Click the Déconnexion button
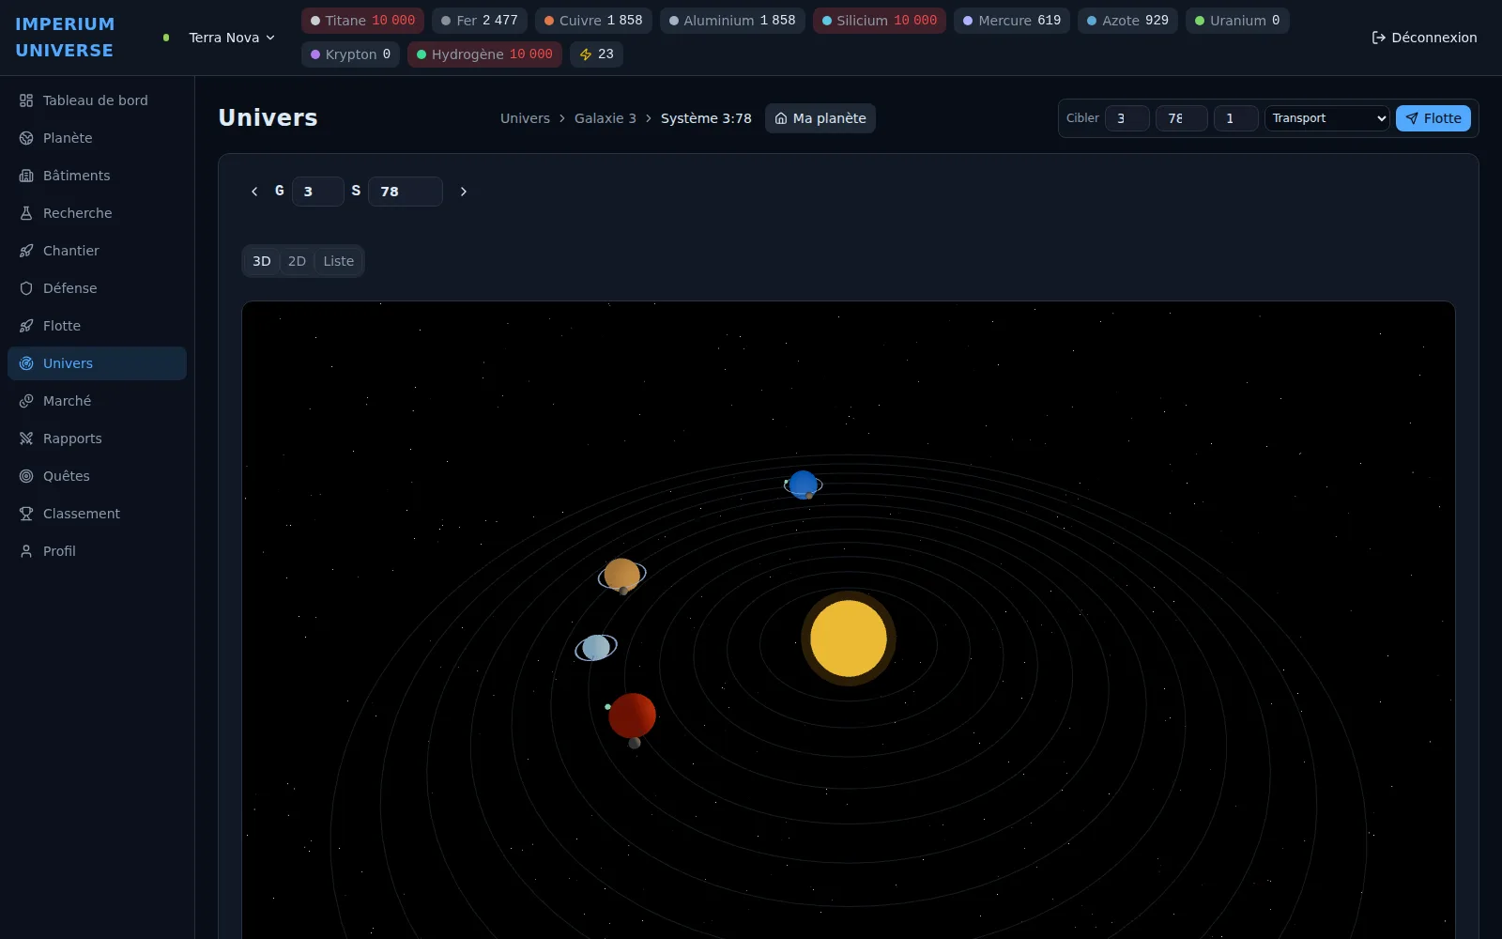This screenshot has height=939, width=1502. (1424, 38)
